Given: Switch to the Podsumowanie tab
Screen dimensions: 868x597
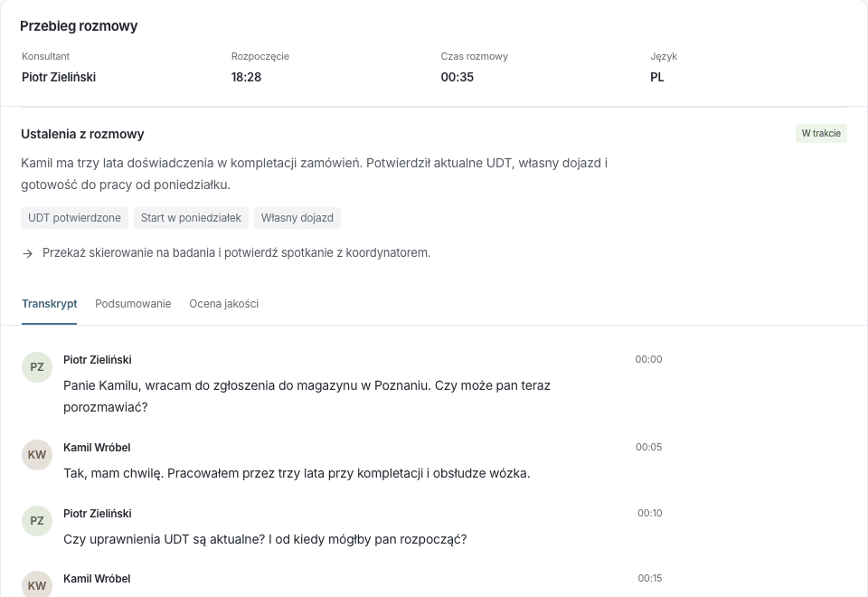Looking at the screenshot, I should (133, 304).
